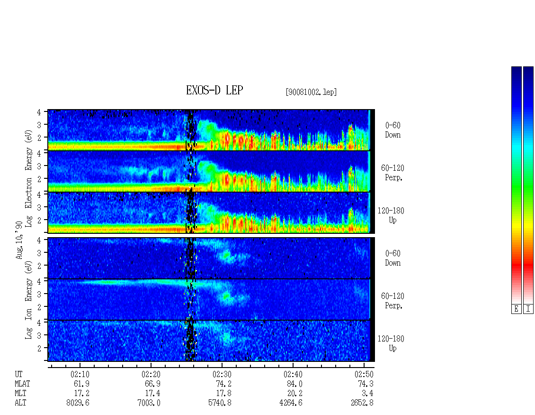The height and width of the screenshot is (415, 535).
Task: Click the MLAT row label
Action: [x=22, y=384]
